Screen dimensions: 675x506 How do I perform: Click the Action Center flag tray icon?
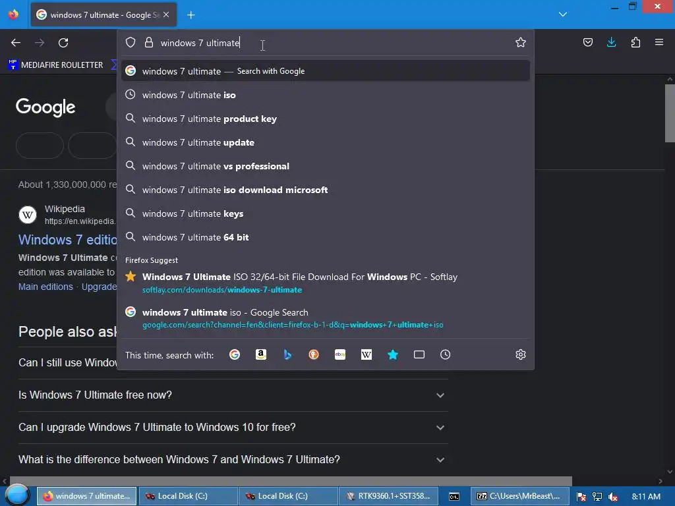click(x=581, y=497)
